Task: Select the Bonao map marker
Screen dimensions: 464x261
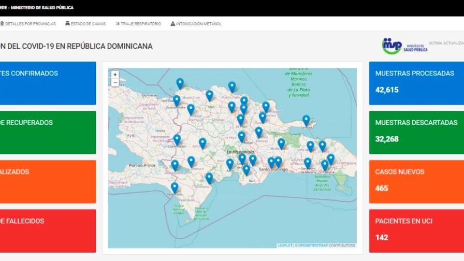Action: point(242,137)
